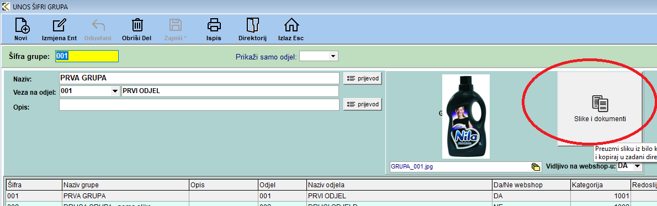This screenshot has height=206, width=657.
Task: Click the DA webshop cell in first row
Action: pyautogui.click(x=531, y=196)
